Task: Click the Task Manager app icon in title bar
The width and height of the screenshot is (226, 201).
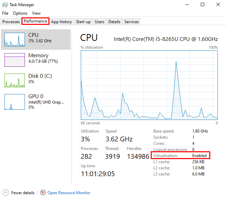Action: 5,5
